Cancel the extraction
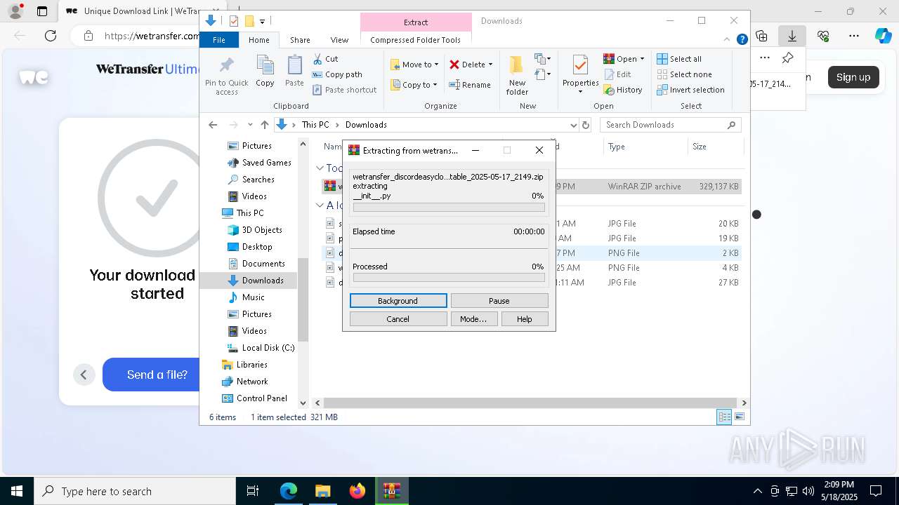Screen dimensions: 899x505 [398, 319]
